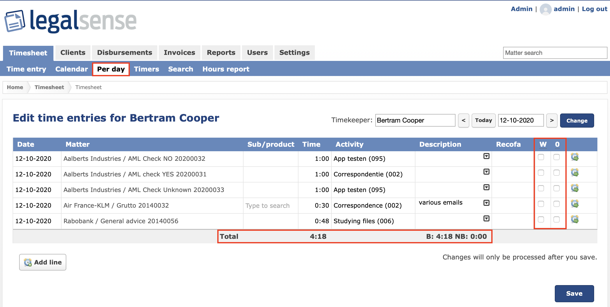Click activity Studying files (006)
The height and width of the screenshot is (307, 610).
[x=364, y=221]
